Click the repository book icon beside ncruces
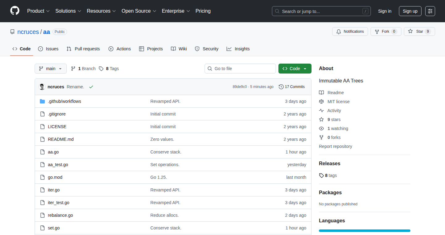445x235 pixels. (12, 32)
